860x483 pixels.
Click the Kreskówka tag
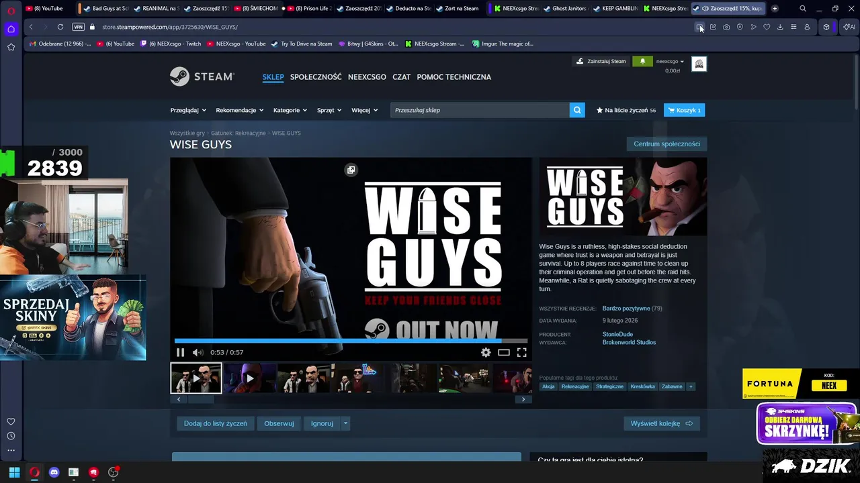tap(642, 386)
